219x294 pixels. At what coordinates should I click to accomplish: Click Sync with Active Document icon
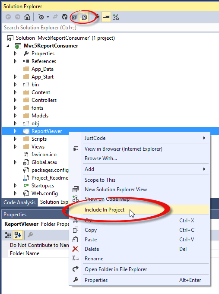tap(55, 17)
